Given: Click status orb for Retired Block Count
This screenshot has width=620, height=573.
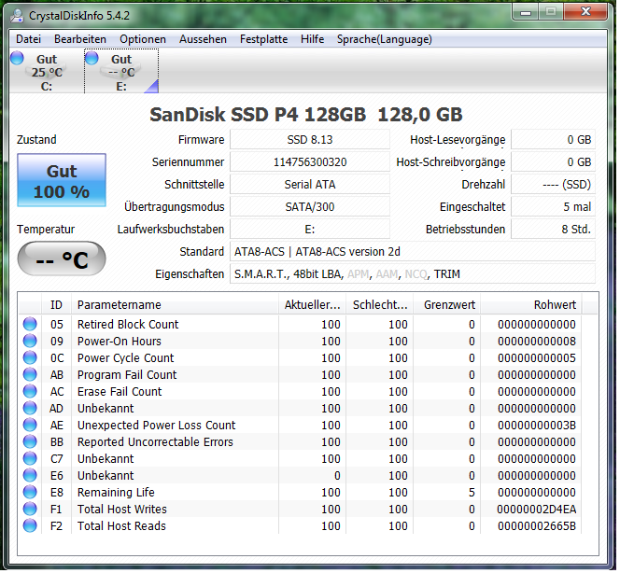Looking at the screenshot, I should (x=30, y=324).
